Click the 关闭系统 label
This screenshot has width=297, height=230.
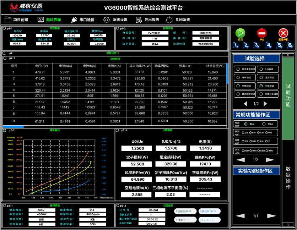[x=183, y=20]
